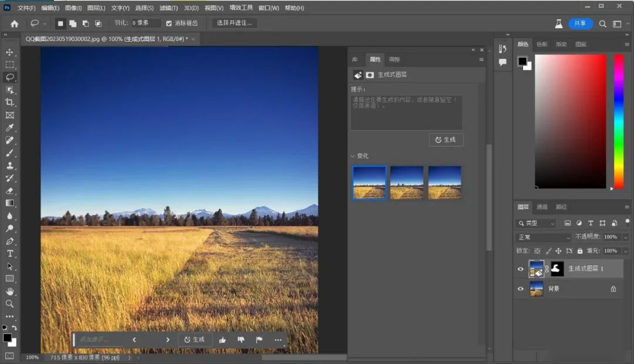The height and width of the screenshot is (364, 634).
Task: Open the comments panel icon
Action: (x=503, y=62)
